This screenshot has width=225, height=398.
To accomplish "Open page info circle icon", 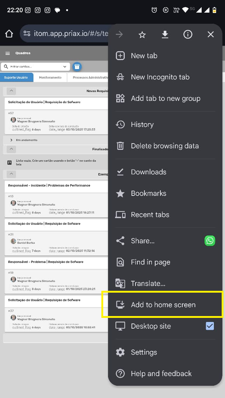I will (x=188, y=34).
